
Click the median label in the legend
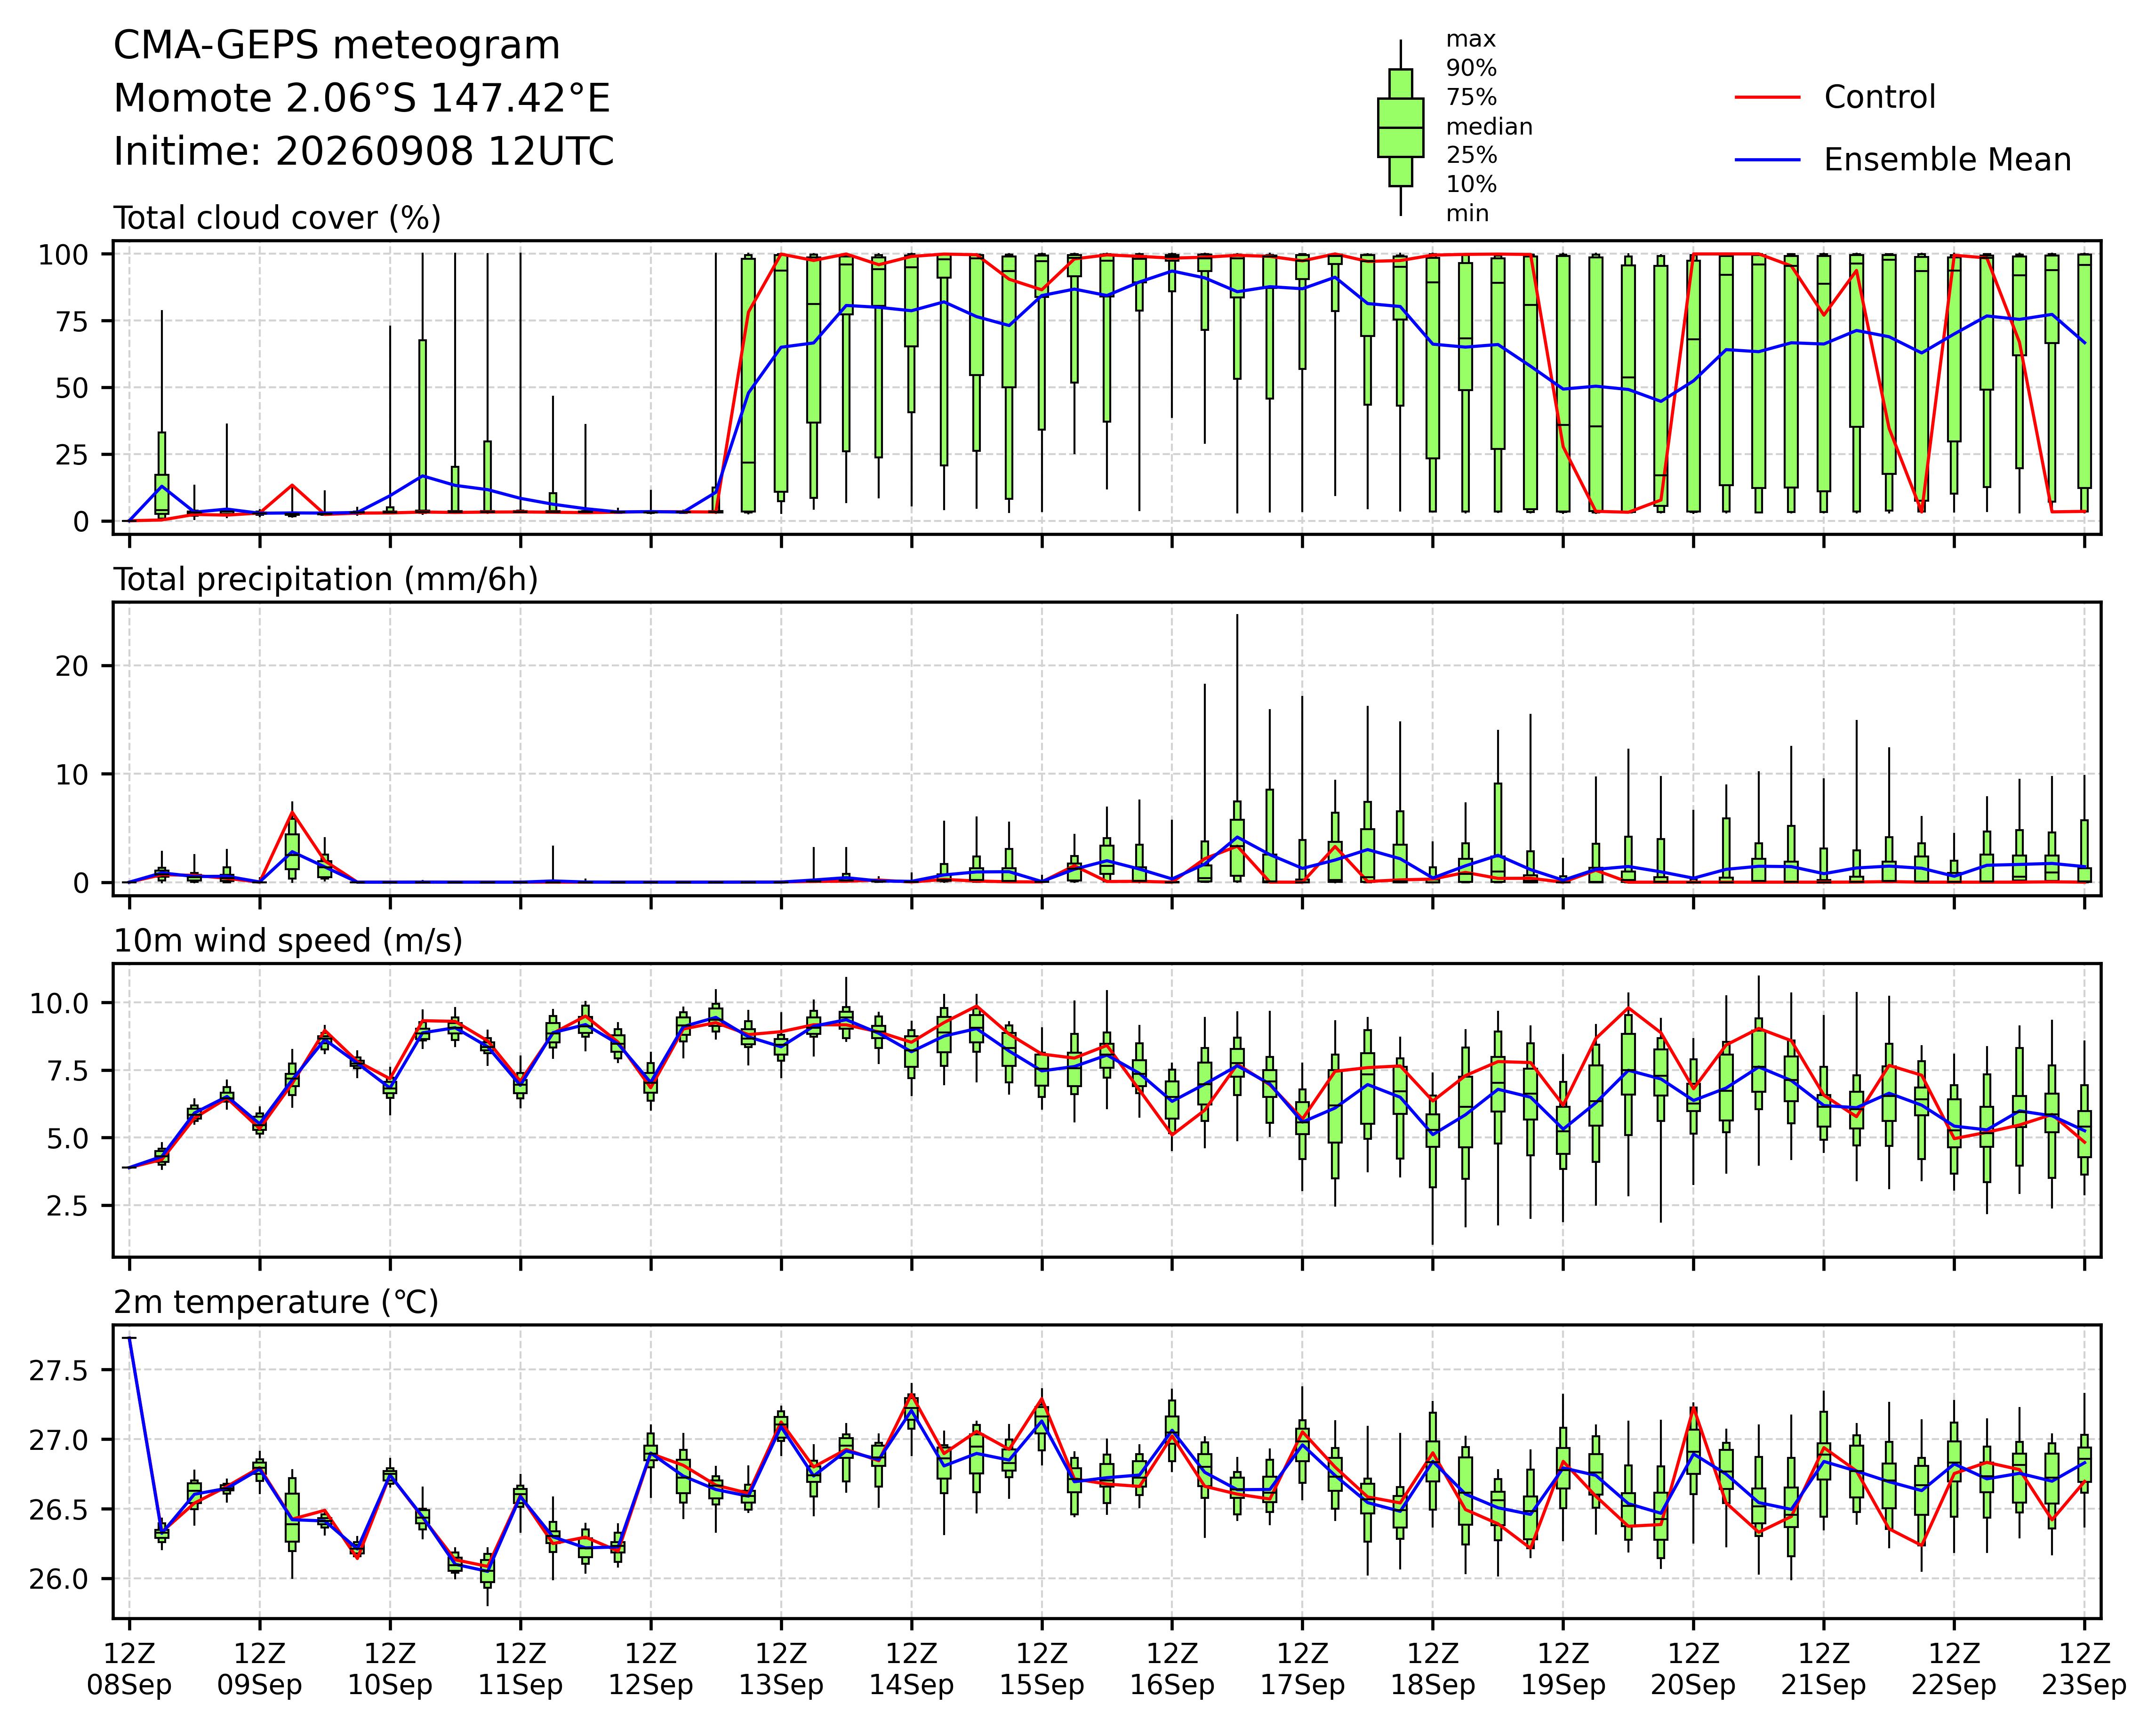[1489, 127]
